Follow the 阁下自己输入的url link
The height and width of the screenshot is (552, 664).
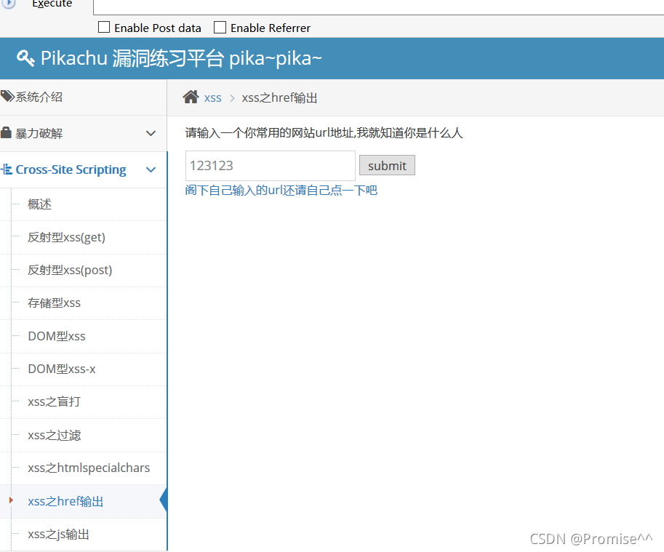coord(281,190)
